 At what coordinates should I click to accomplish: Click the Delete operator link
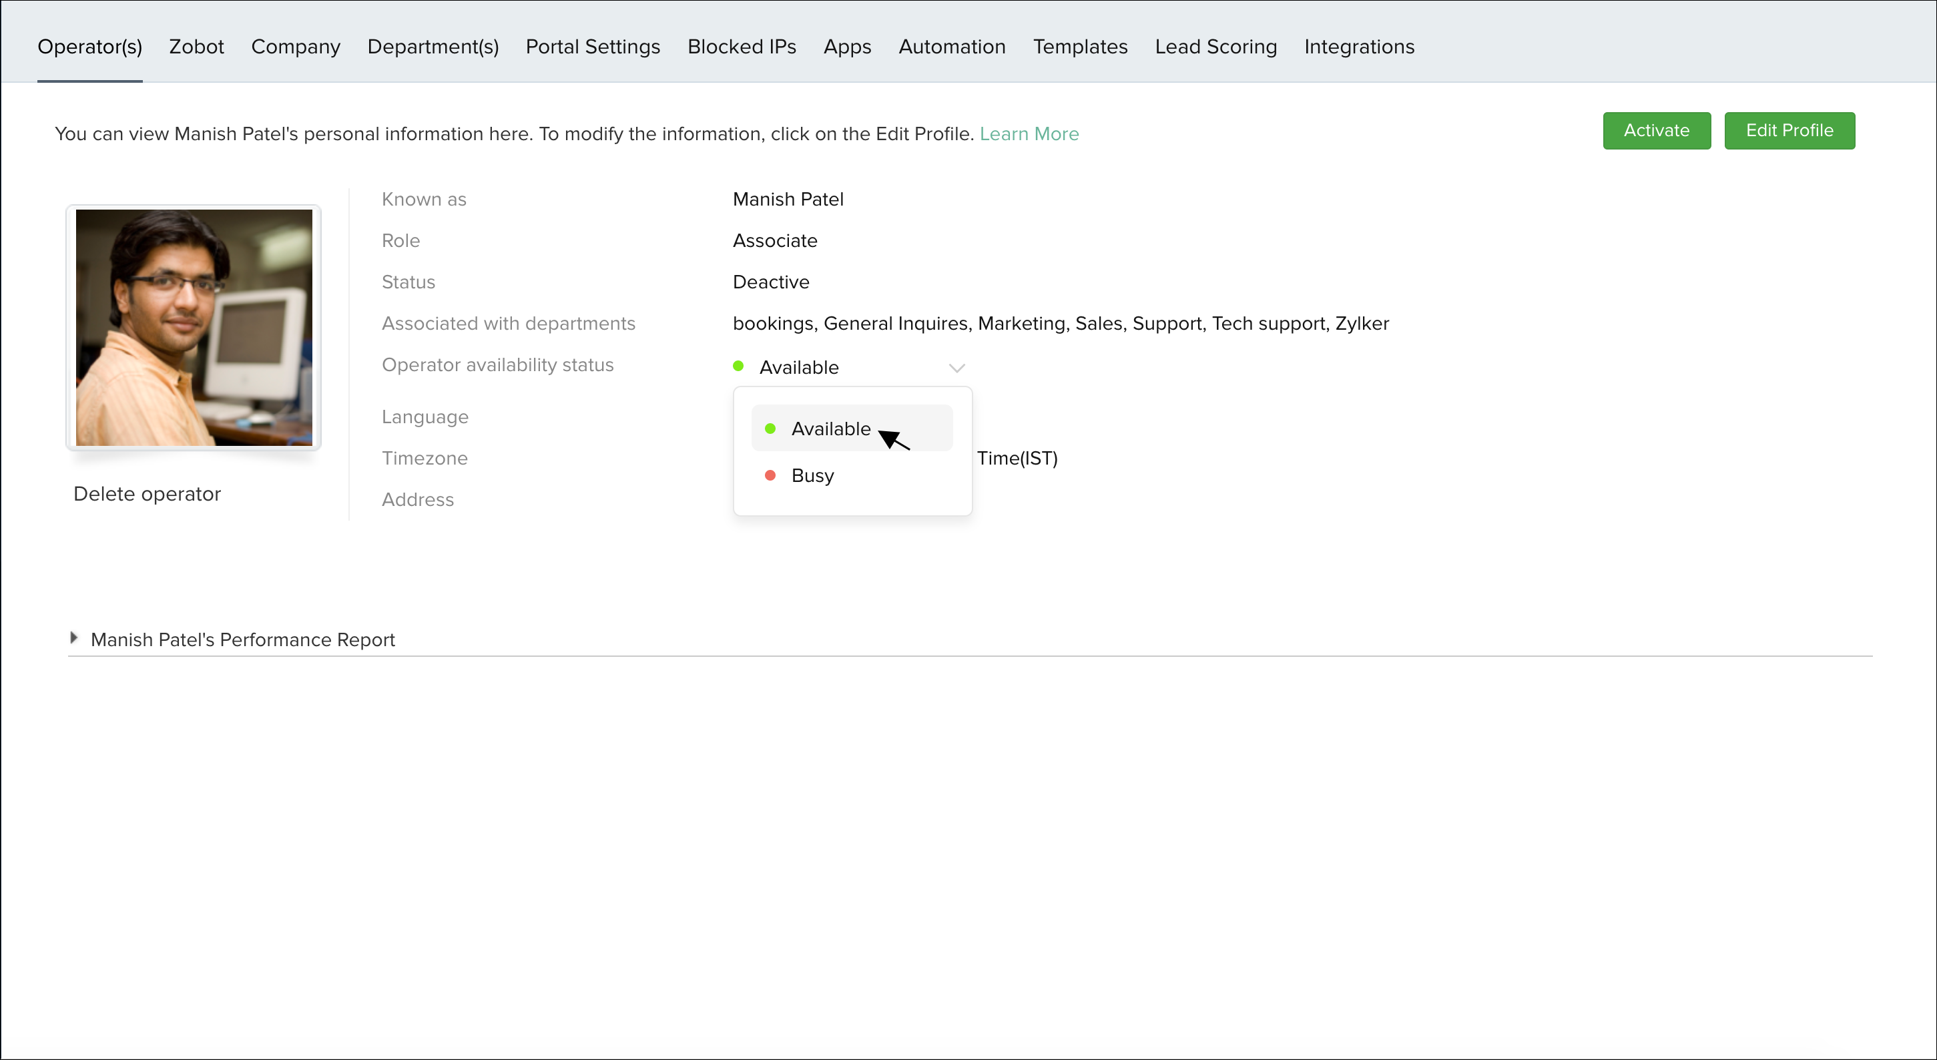point(148,494)
